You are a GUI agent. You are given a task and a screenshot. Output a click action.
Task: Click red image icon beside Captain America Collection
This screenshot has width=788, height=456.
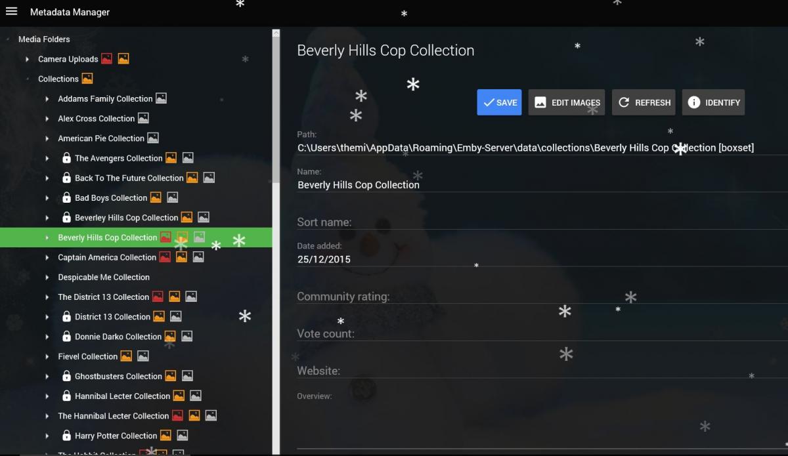(165, 257)
